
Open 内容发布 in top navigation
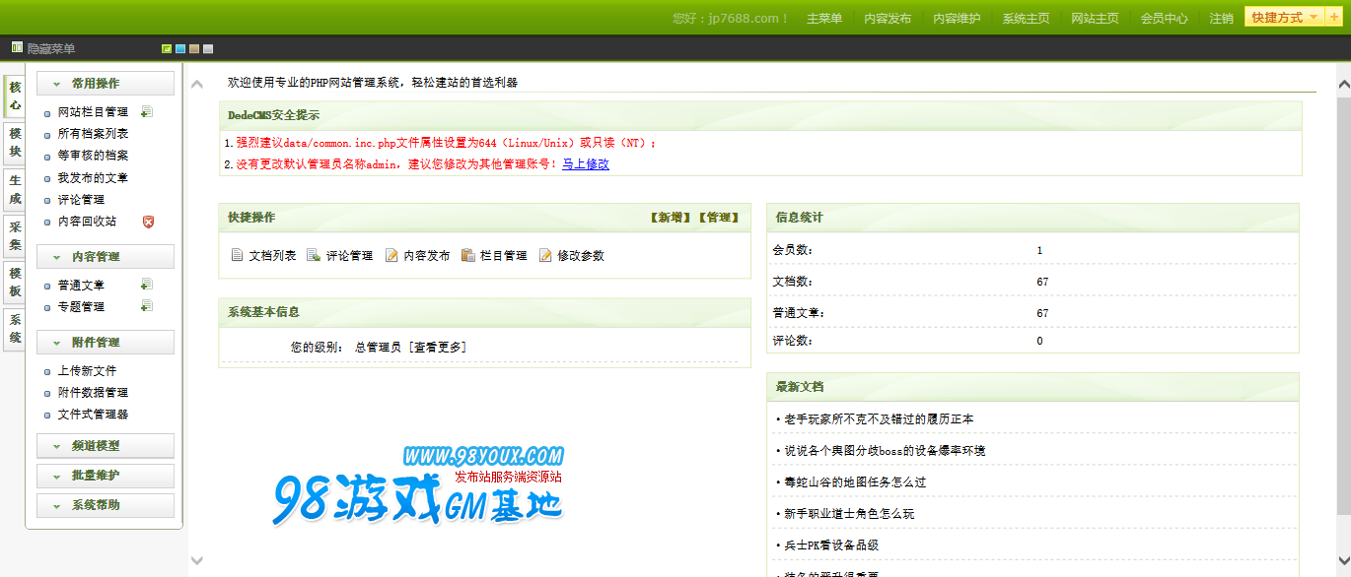[x=888, y=19]
